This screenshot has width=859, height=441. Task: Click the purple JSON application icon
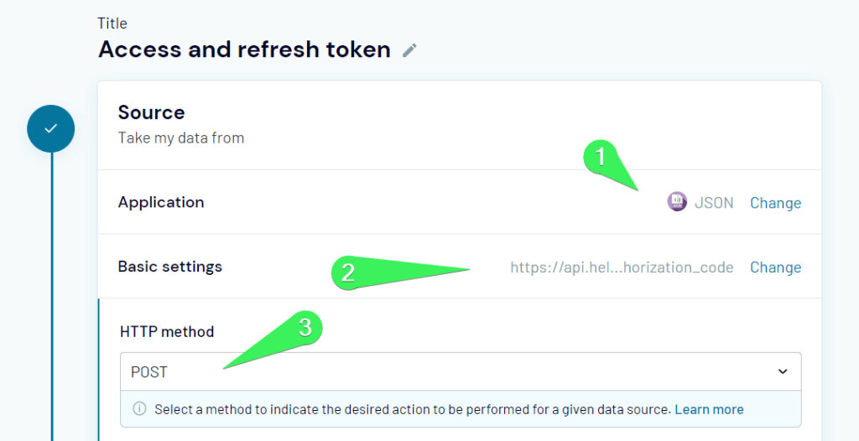677,201
